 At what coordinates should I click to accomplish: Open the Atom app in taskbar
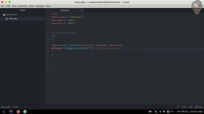[x=25, y=111]
